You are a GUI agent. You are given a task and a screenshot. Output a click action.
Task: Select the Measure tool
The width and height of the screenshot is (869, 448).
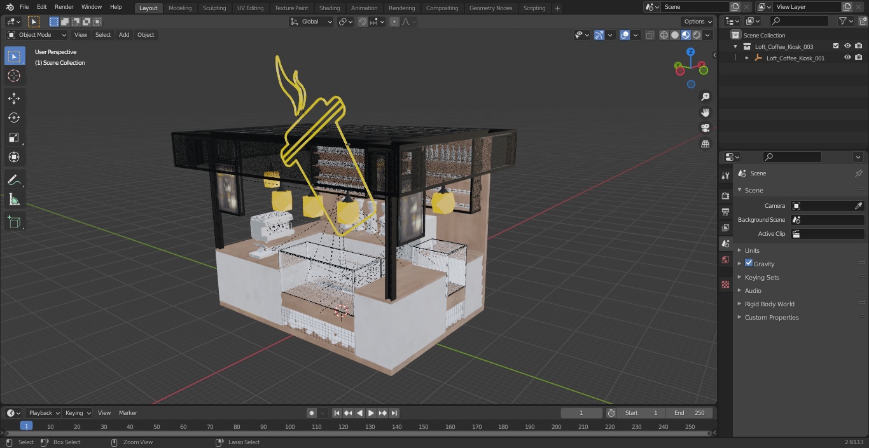click(x=14, y=200)
